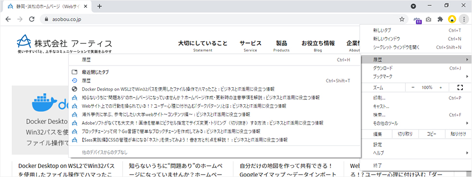Open the 海外事例に学ぶ 大学webサイト history entry
Screen dimensions: 472x177
coord(215,114)
